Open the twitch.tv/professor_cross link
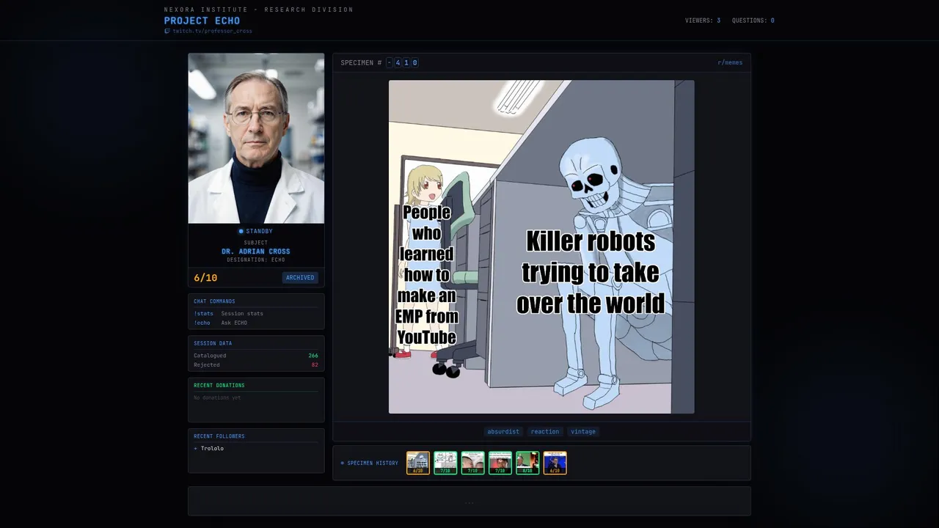 pos(212,32)
